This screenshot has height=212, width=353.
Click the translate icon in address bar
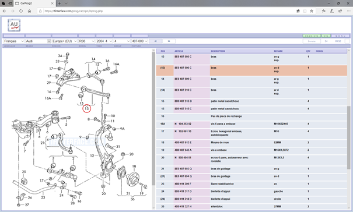pos(298,11)
